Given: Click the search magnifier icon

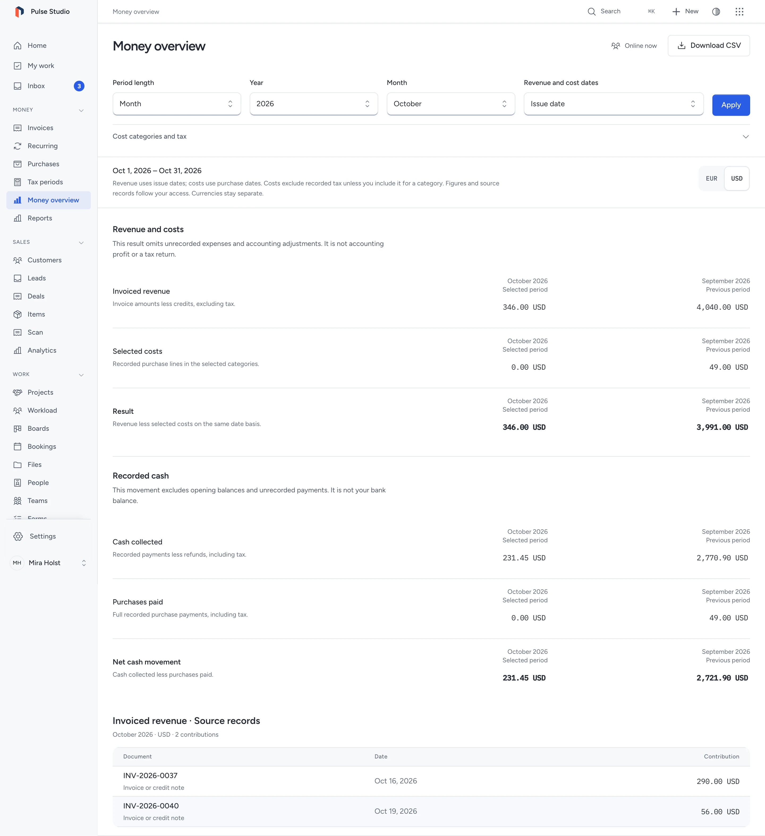Looking at the screenshot, I should click(x=592, y=12).
